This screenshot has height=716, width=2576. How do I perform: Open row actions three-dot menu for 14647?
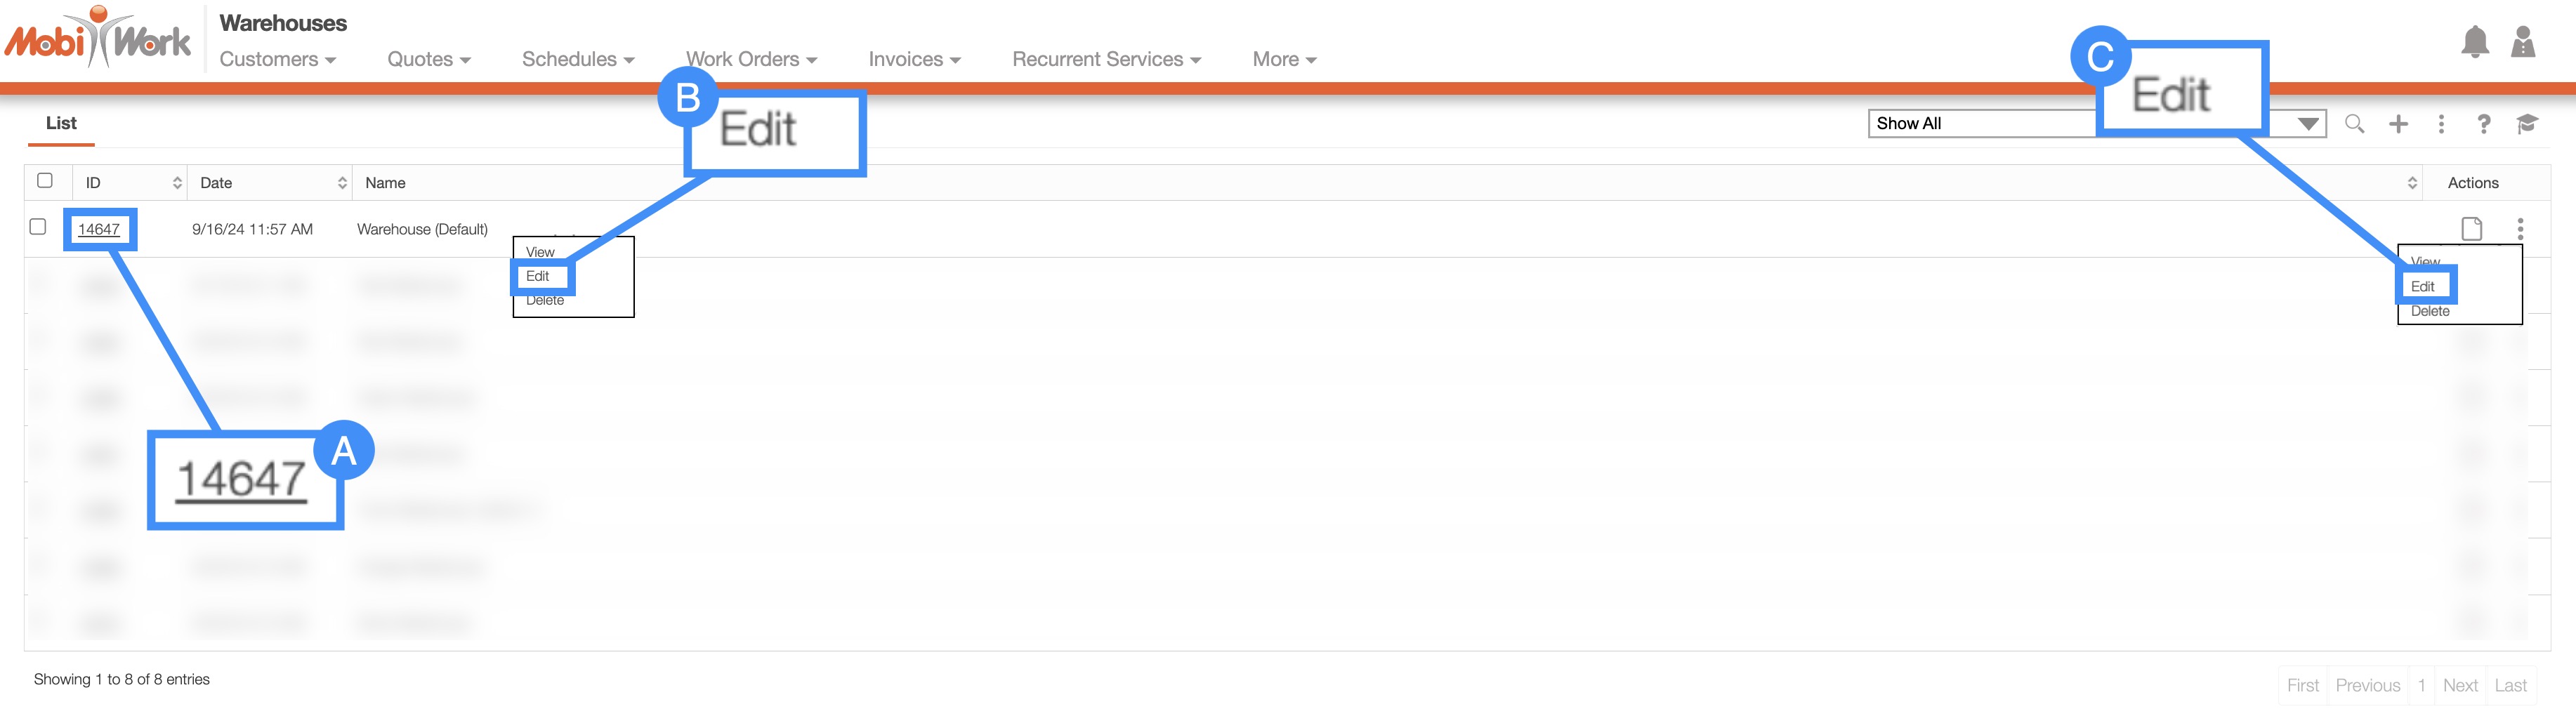coord(2520,229)
